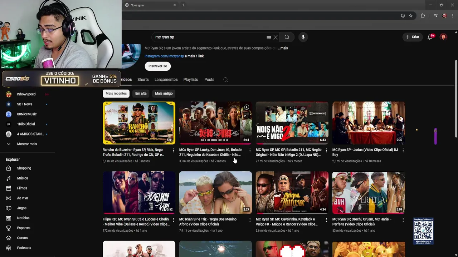Open the Ao vivo live section
Image resolution: width=458 pixels, height=257 pixels.
(x=22, y=198)
